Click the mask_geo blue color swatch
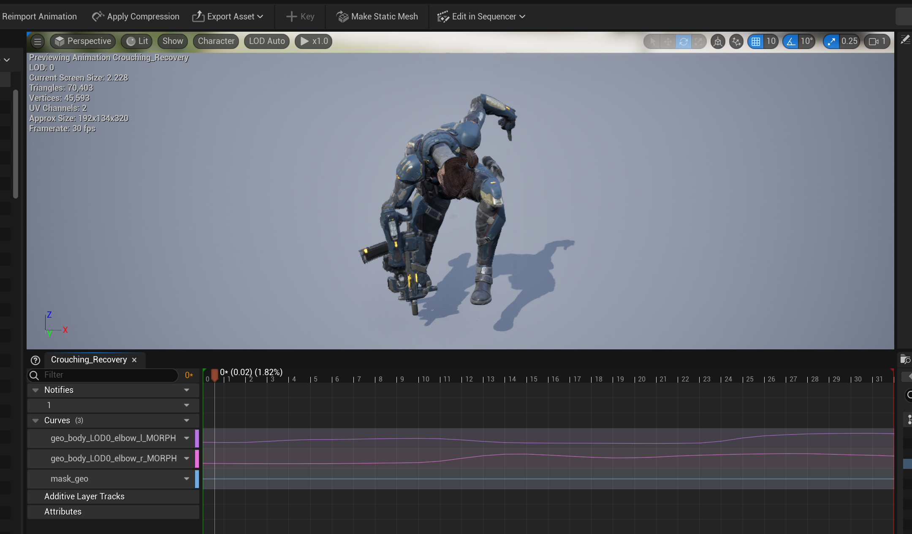Screen dimensions: 912x534 tap(197, 479)
